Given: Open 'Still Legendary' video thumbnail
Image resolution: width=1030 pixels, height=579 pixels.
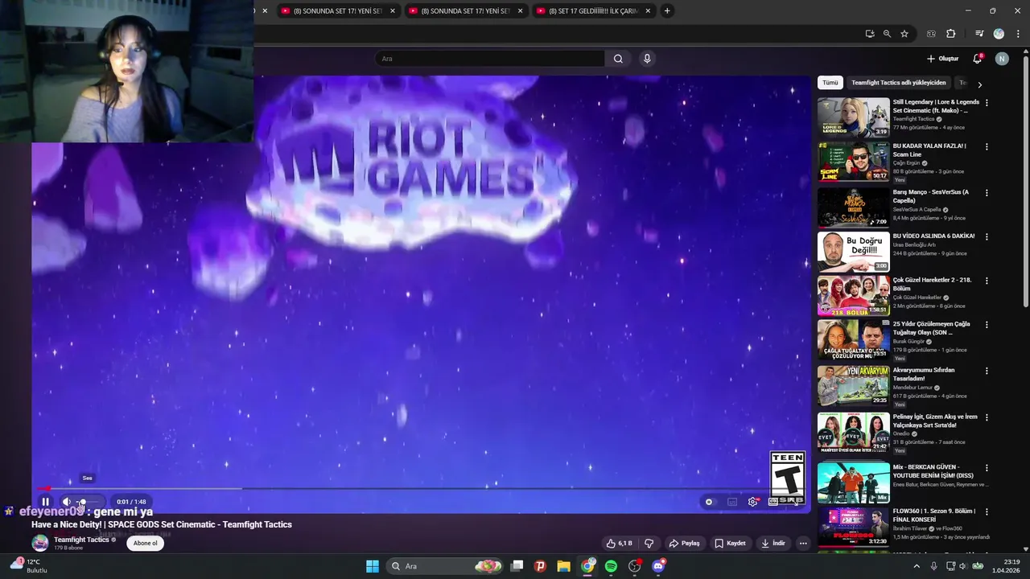Looking at the screenshot, I should pos(854,117).
